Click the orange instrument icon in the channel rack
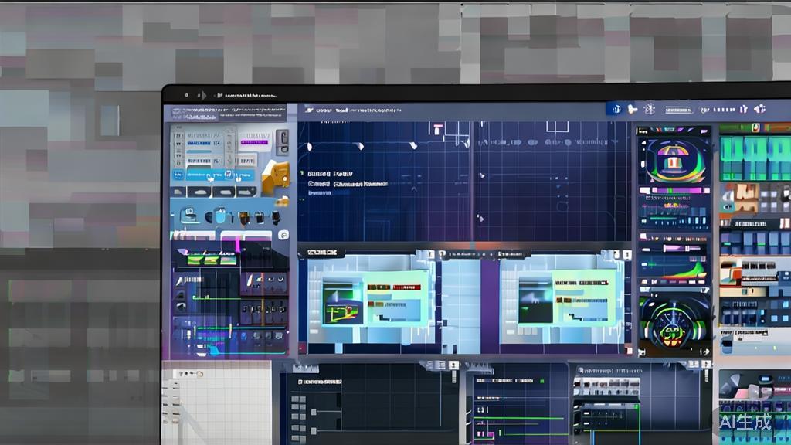Viewport: 791px width, 445px height. click(274, 176)
